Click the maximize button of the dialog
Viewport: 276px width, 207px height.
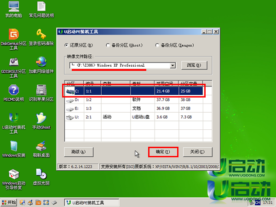[x=209, y=32]
